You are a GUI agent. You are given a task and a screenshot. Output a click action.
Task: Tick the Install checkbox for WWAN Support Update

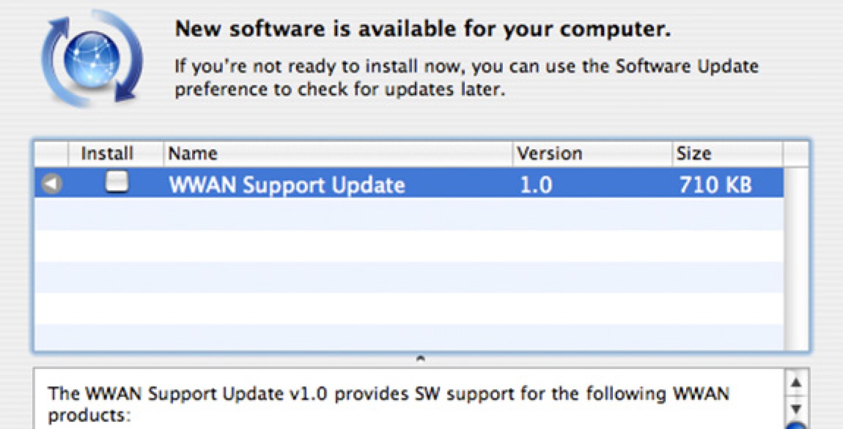[x=116, y=183]
